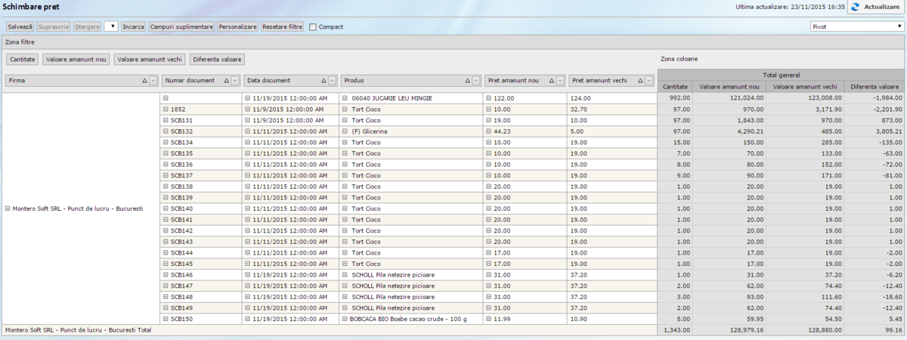The image size is (907, 340).
Task: Click sort triangle on Data document header
Action: 323,81
